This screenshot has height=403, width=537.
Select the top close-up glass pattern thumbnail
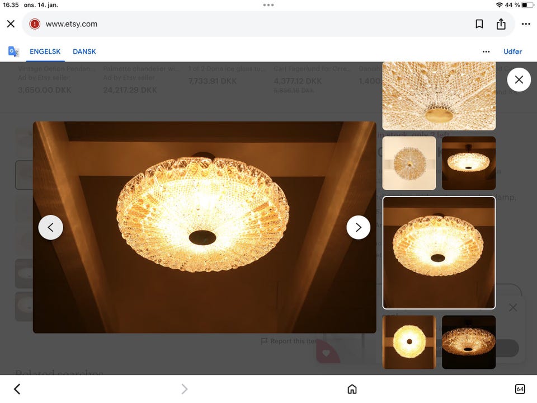[439, 96]
